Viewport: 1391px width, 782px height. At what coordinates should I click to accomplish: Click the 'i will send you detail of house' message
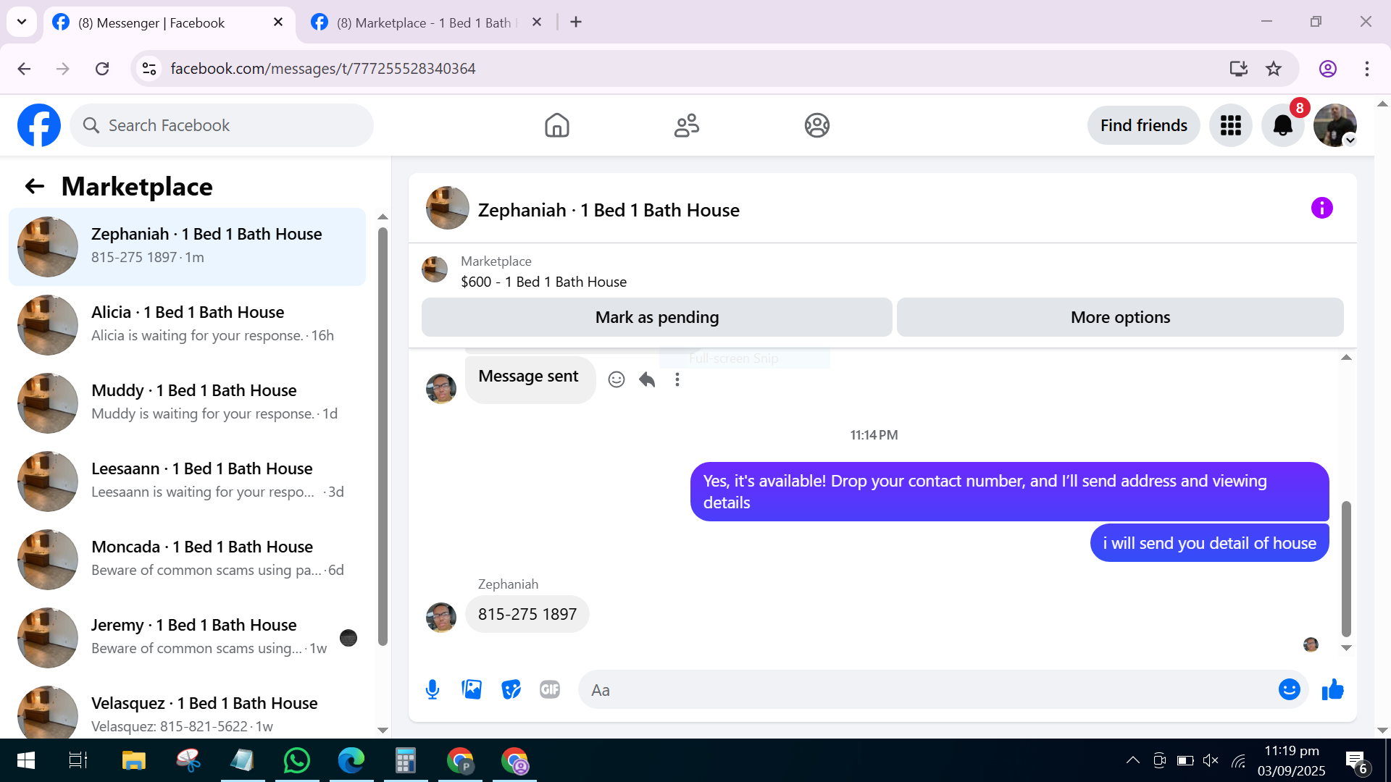pyautogui.click(x=1209, y=543)
